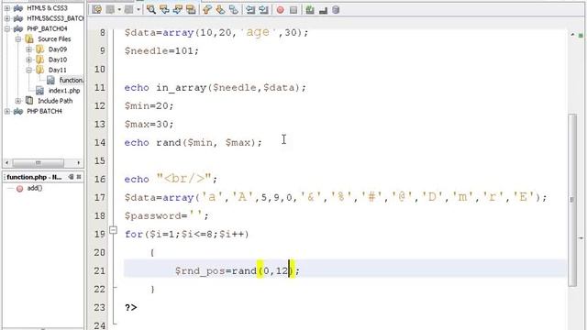Click the projects panel right scroll arrow
This screenshot has height=330, width=587.
click(x=78, y=163)
